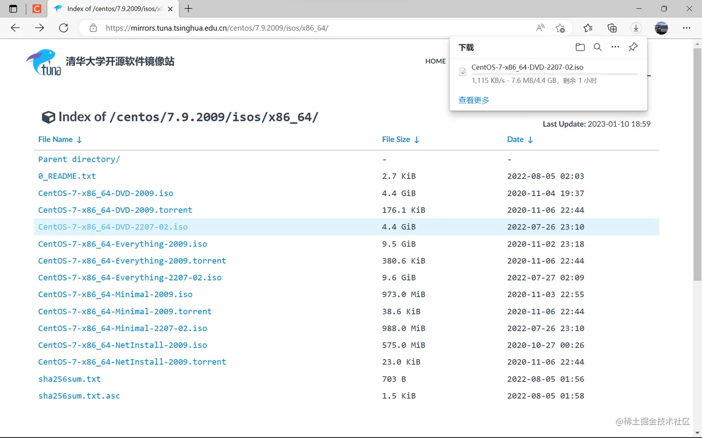
Task: Open 0_README.txt file
Action: pyautogui.click(x=67, y=176)
